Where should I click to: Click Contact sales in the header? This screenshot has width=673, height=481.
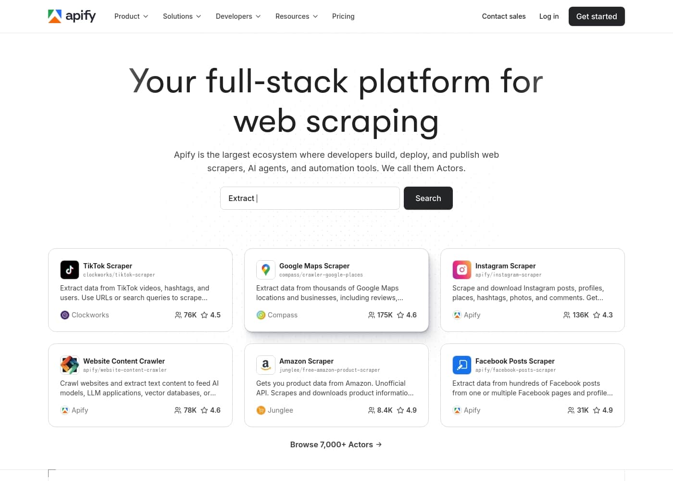click(504, 16)
